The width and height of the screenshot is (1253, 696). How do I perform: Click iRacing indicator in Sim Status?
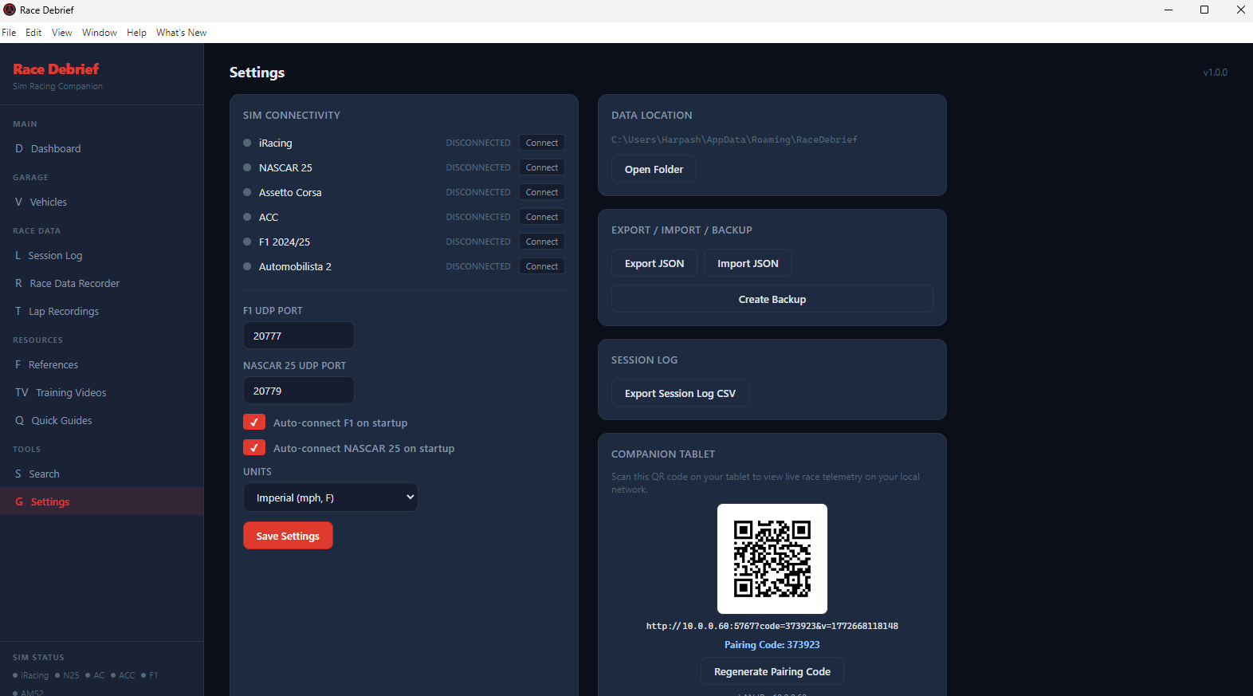pyautogui.click(x=31, y=675)
